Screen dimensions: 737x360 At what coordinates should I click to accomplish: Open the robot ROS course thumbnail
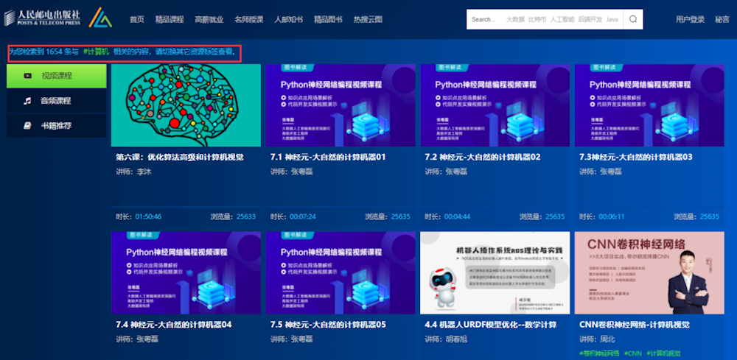click(495, 272)
